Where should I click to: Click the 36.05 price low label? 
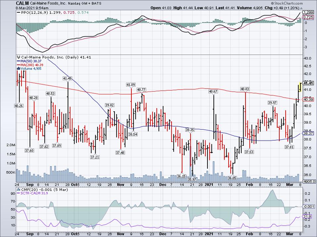(x=232, y=178)
